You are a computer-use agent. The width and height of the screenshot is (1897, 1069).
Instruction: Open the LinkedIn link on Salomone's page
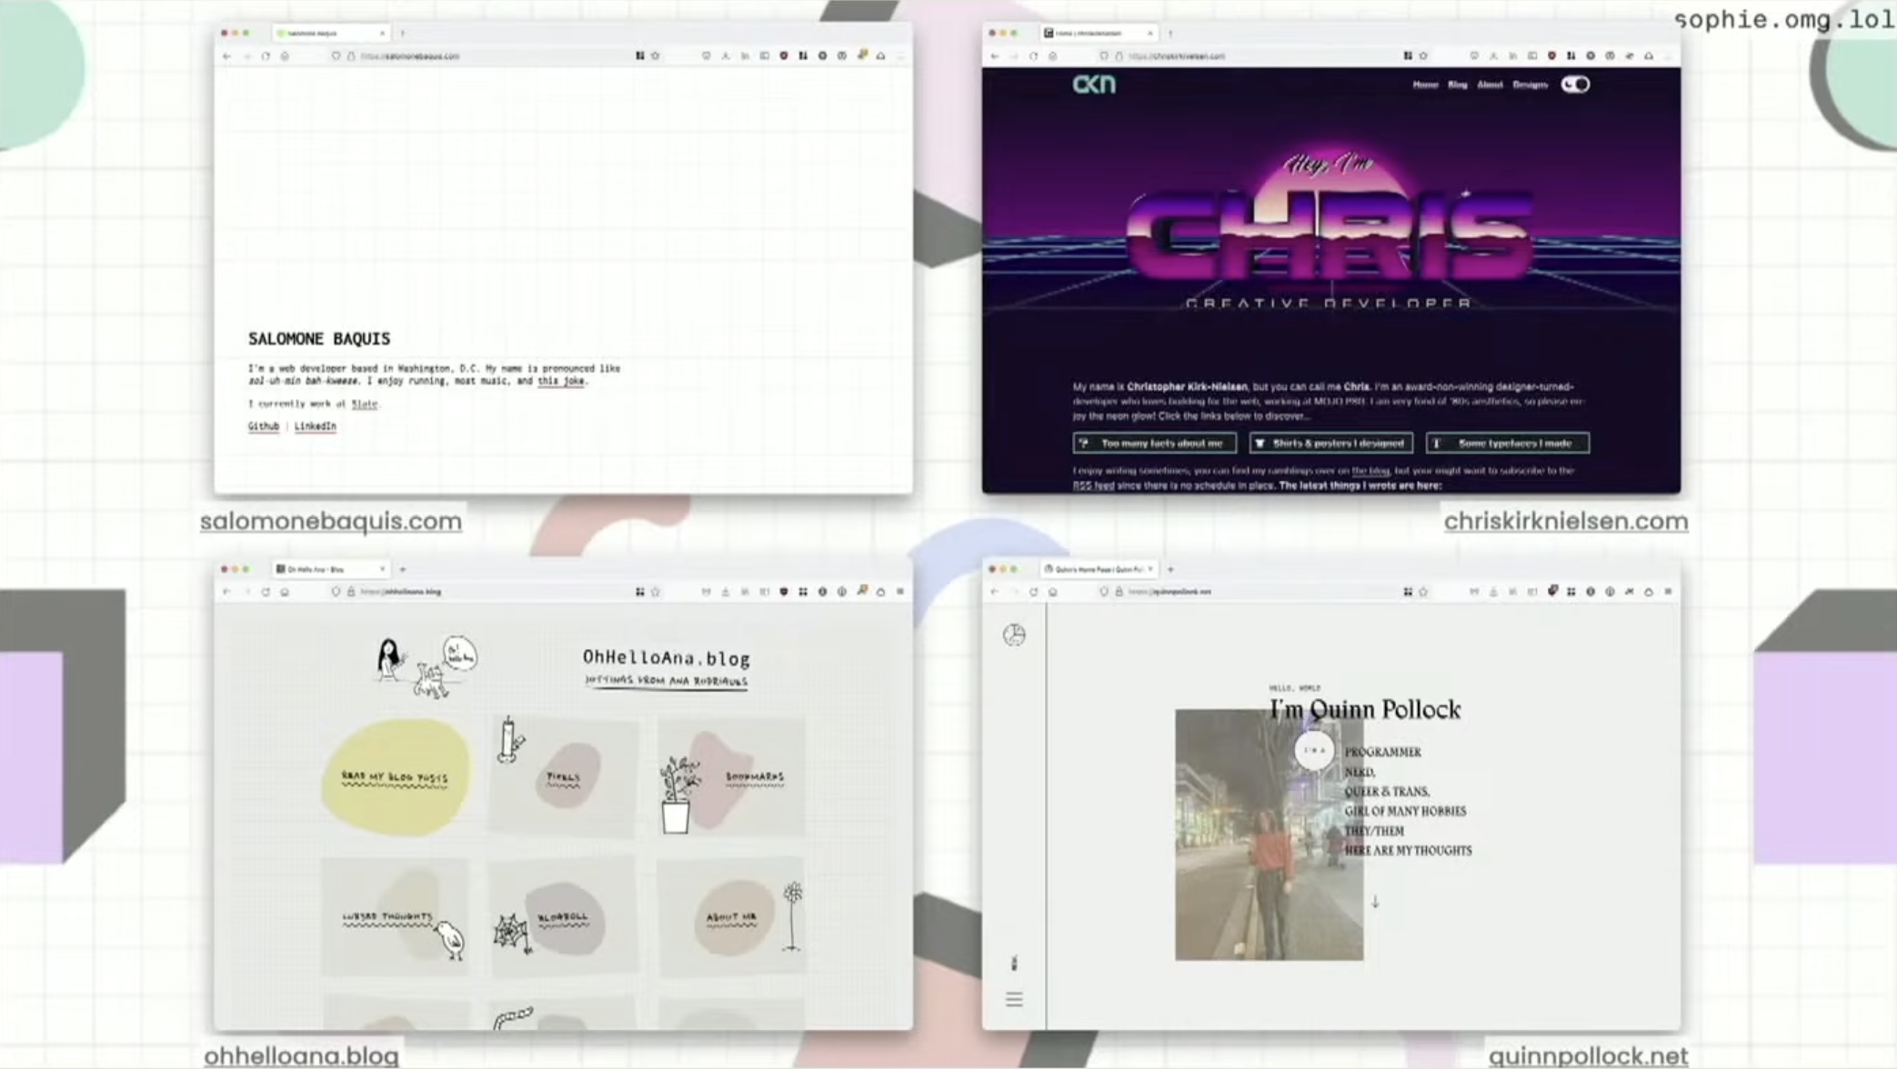tap(315, 426)
